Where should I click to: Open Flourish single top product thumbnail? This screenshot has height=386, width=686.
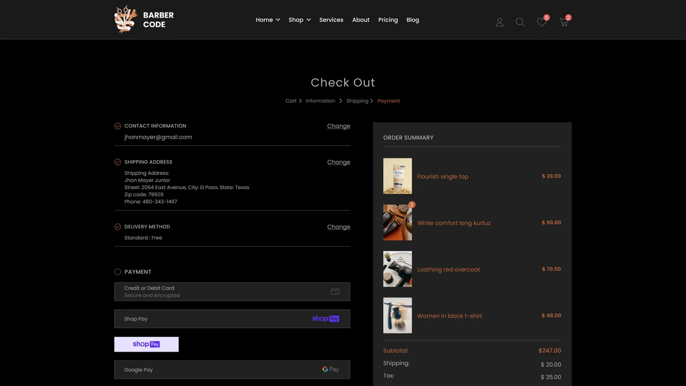pyautogui.click(x=398, y=176)
